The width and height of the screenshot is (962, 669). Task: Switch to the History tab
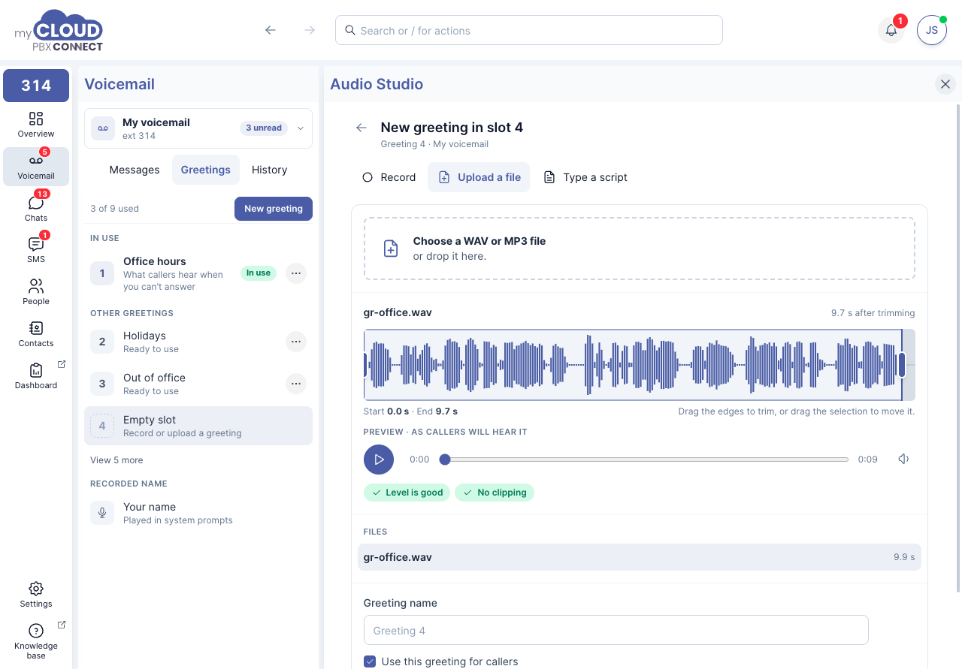(270, 170)
